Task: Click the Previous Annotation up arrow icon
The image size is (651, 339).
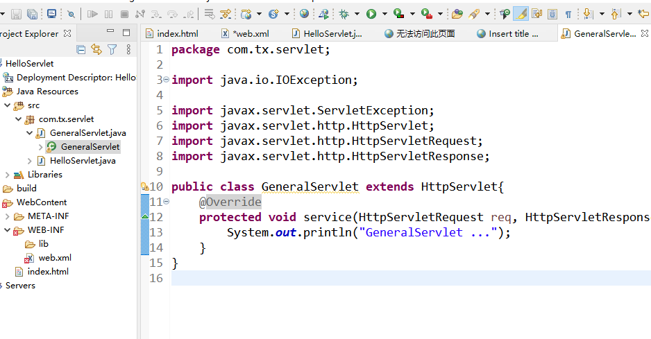Action: 616,14
